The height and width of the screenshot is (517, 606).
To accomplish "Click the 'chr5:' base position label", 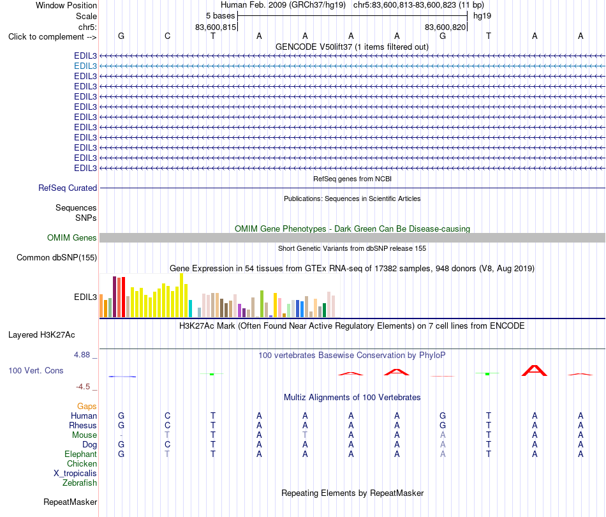I will [88, 27].
